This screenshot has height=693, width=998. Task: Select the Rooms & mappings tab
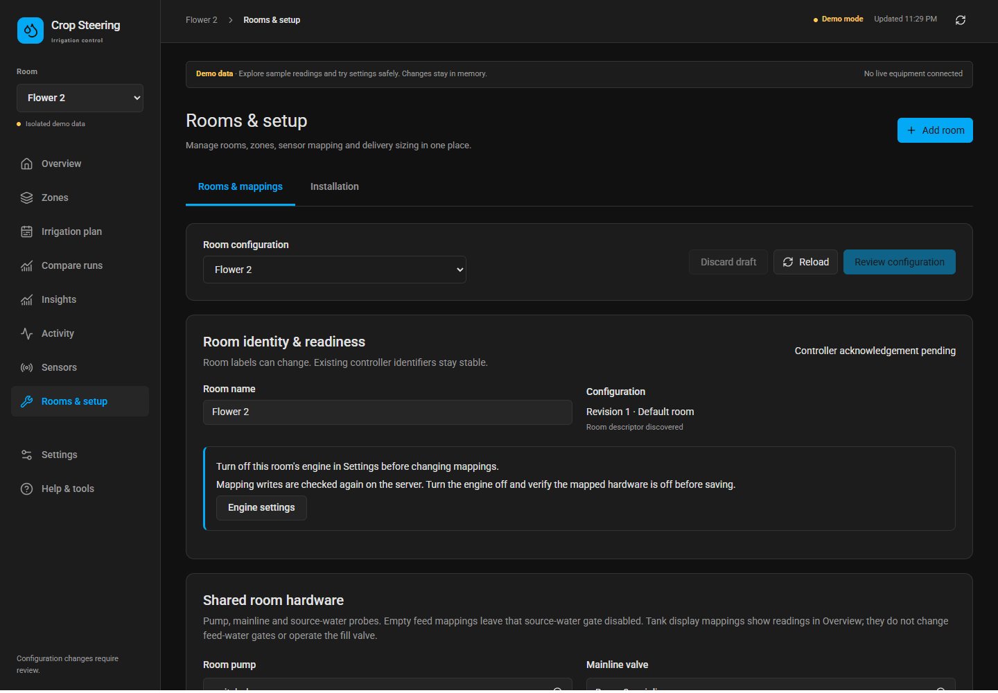tap(240, 186)
